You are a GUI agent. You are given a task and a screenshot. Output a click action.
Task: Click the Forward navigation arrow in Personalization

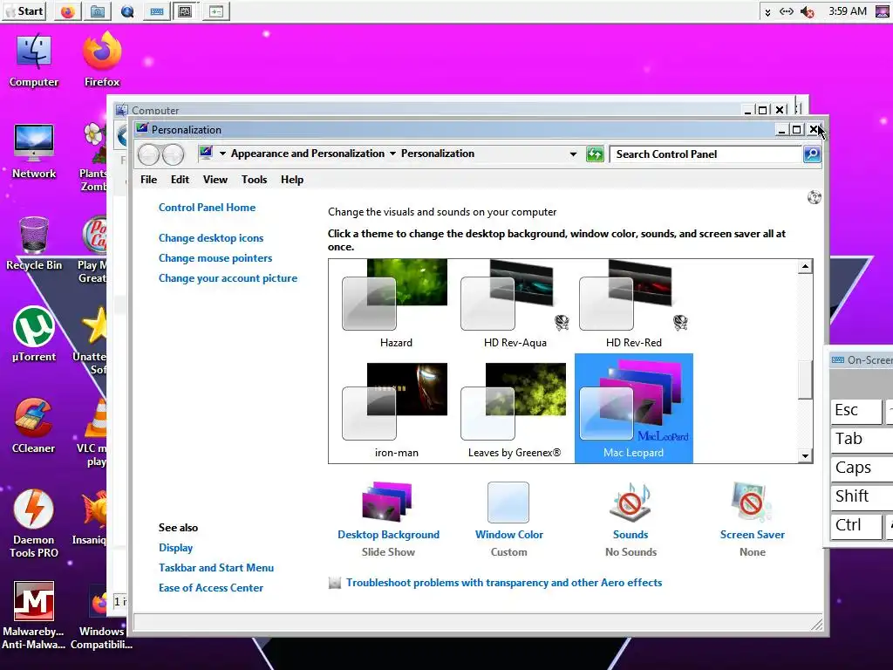[174, 154]
